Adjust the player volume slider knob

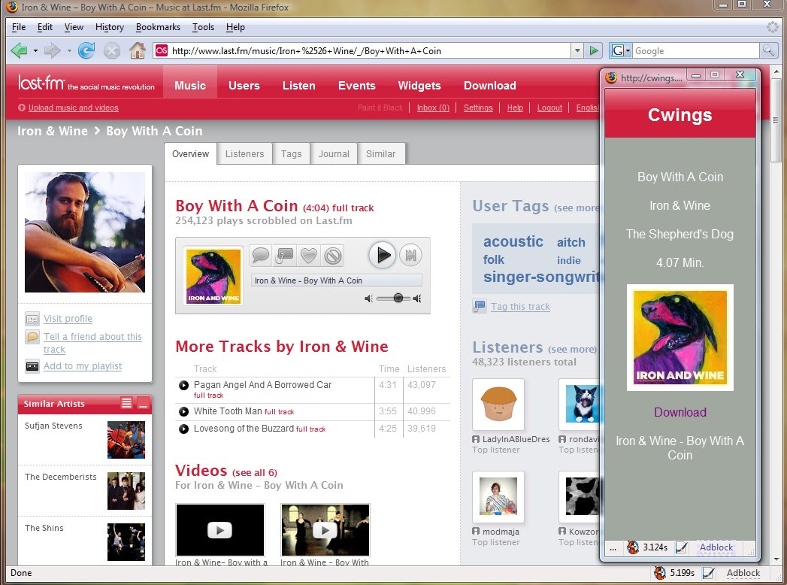(x=398, y=299)
